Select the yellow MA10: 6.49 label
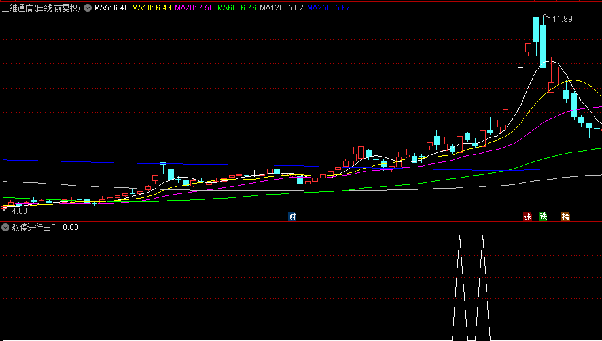This screenshot has width=602, height=341. 152,8
